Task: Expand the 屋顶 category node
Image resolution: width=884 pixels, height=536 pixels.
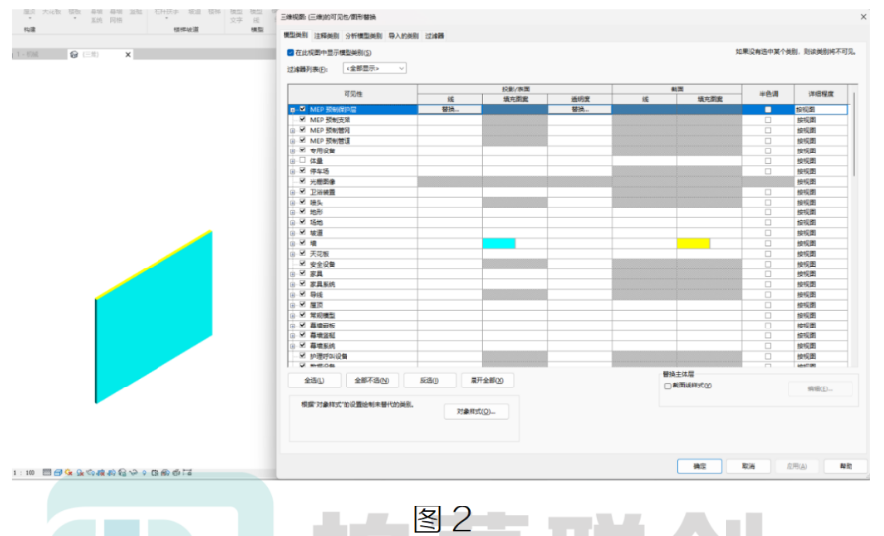Action: (292, 305)
